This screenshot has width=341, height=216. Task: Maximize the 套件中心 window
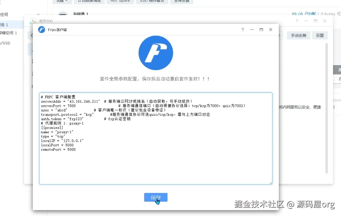(316, 21)
